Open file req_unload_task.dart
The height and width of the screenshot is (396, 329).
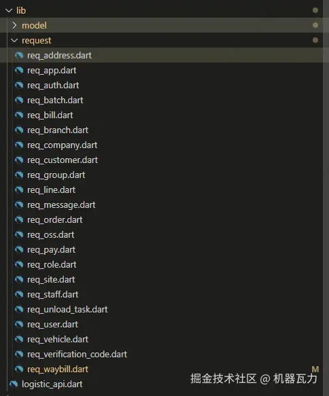pyautogui.click(x=67, y=309)
